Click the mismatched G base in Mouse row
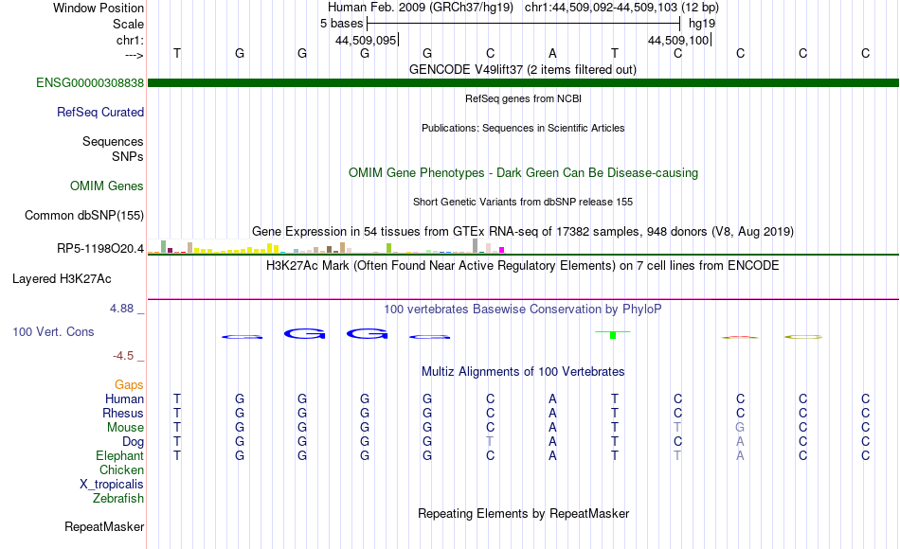Viewport: 900px width, 549px height. pyautogui.click(x=740, y=428)
